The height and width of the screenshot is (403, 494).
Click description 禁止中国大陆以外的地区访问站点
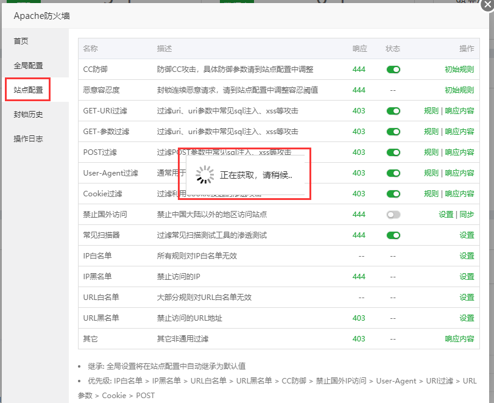pyautogui.click(x=212, y=215)
